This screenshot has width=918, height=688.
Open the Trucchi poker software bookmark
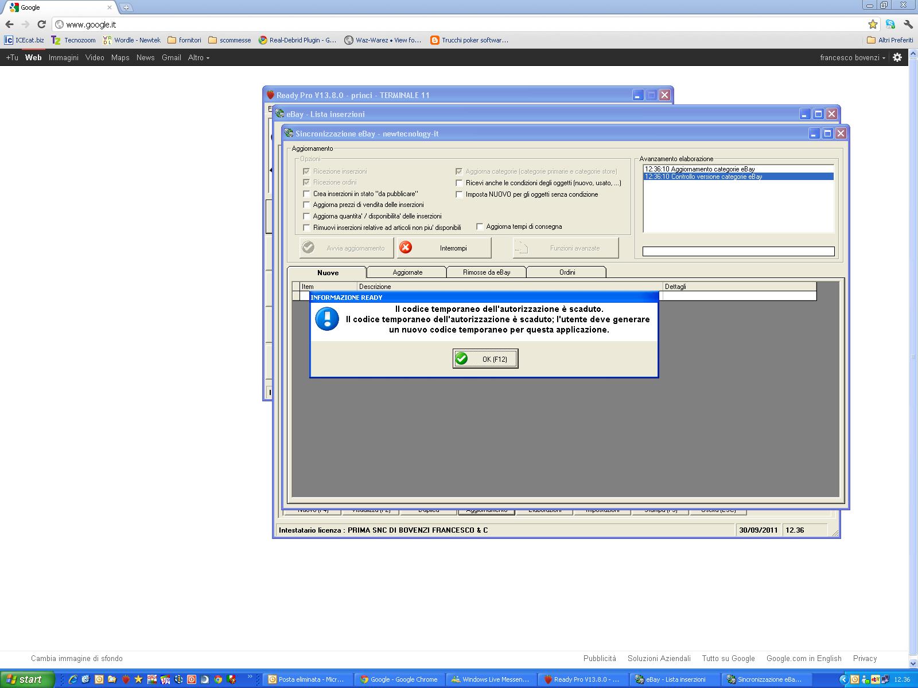(469, 40)
